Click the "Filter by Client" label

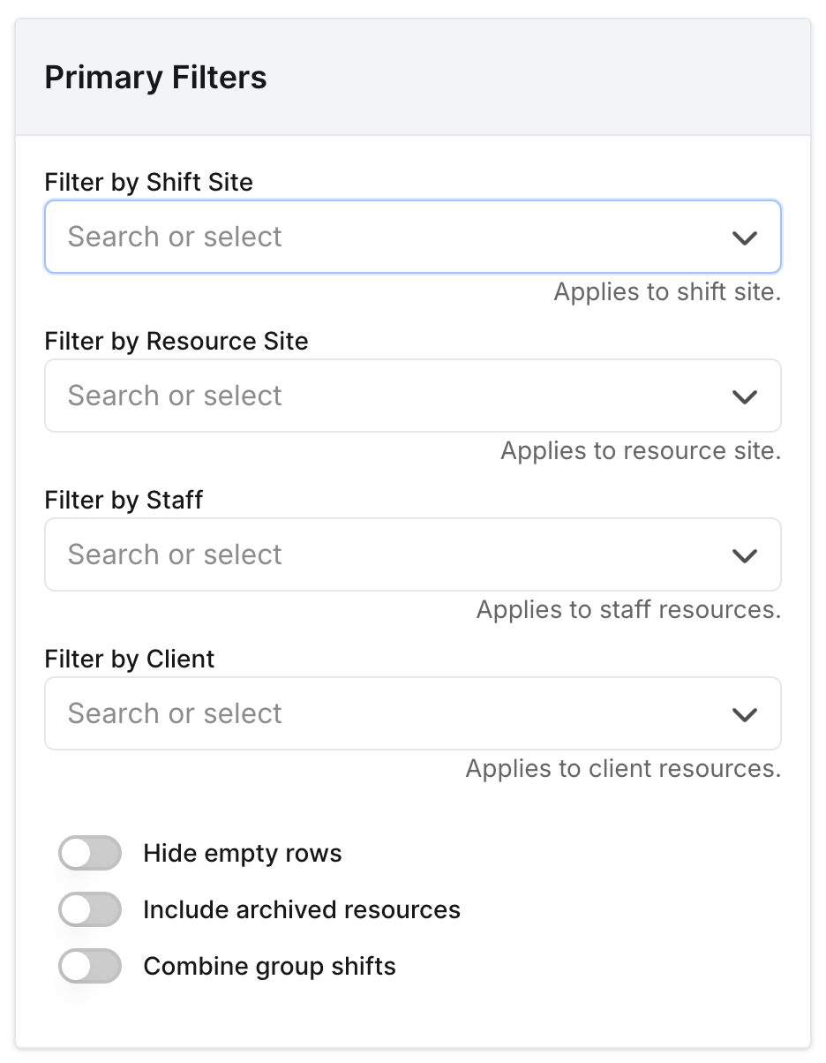pos(130,660)
